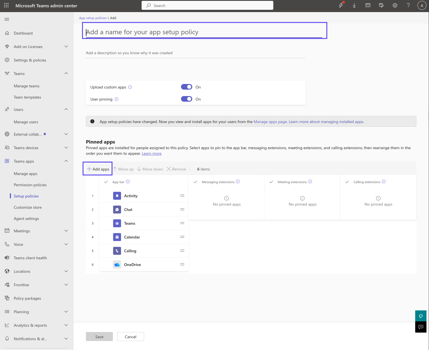Open the downloads arrow icon in header
429x350 pixels.
pos(354,5)
